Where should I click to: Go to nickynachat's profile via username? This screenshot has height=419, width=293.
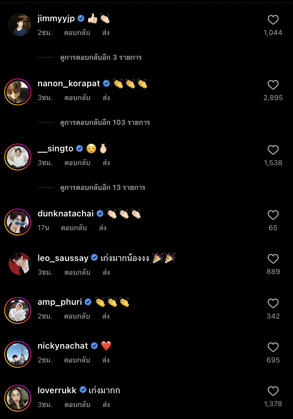[x=63, y=346]
